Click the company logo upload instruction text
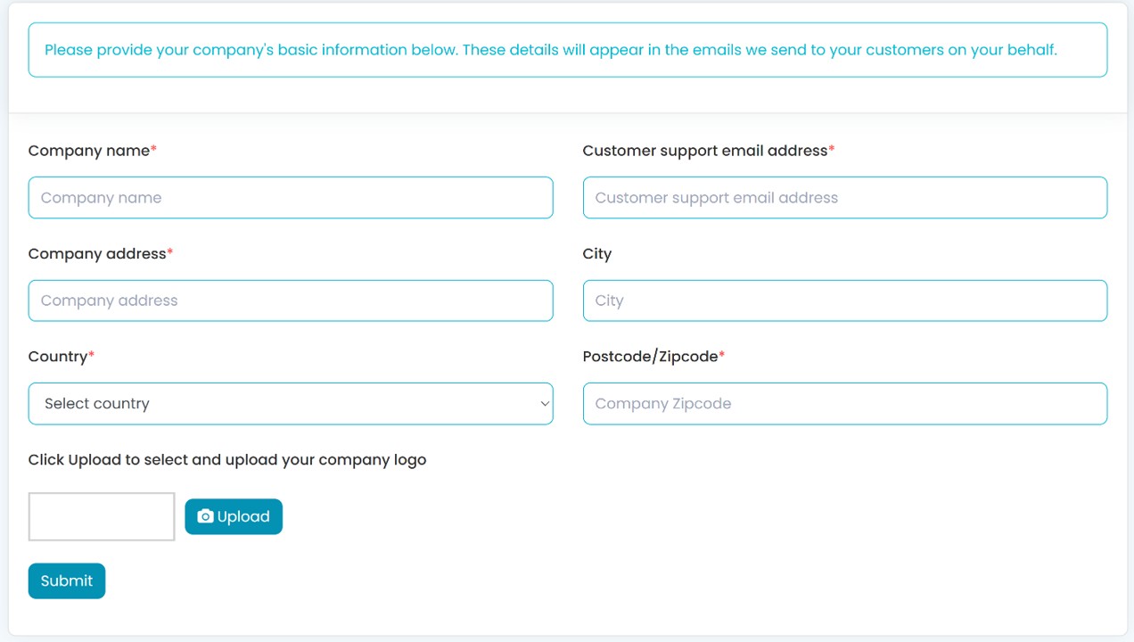The width and height of the screenshot is (1134, 642). click(227, 460)
